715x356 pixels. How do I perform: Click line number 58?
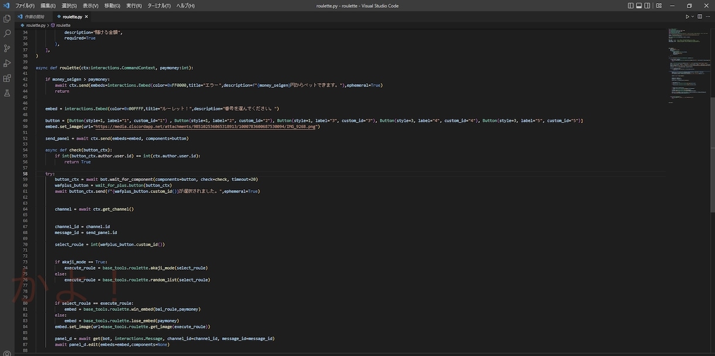click(25, 174)
